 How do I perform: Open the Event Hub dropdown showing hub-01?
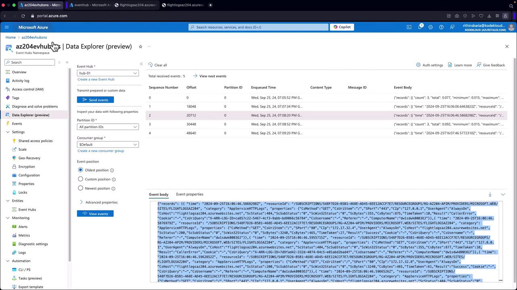108,73
